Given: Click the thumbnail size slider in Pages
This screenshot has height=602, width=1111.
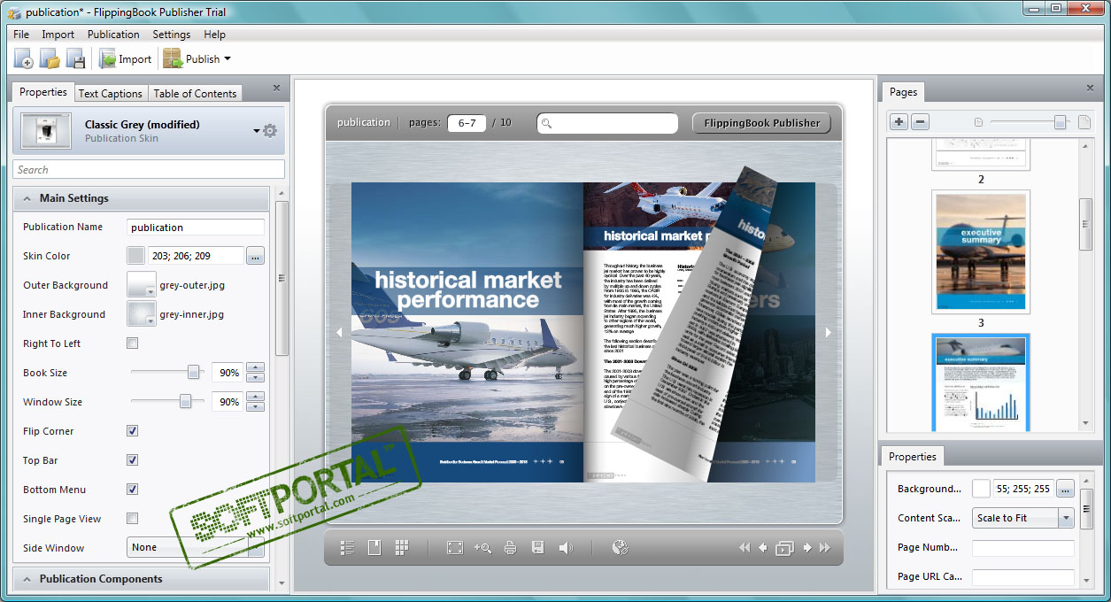Looking at the screenshot, I should coord(1060,122).
